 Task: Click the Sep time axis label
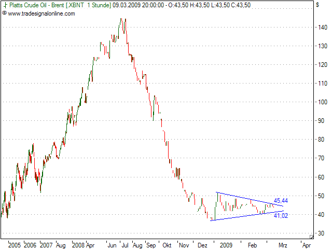(151, 245)
